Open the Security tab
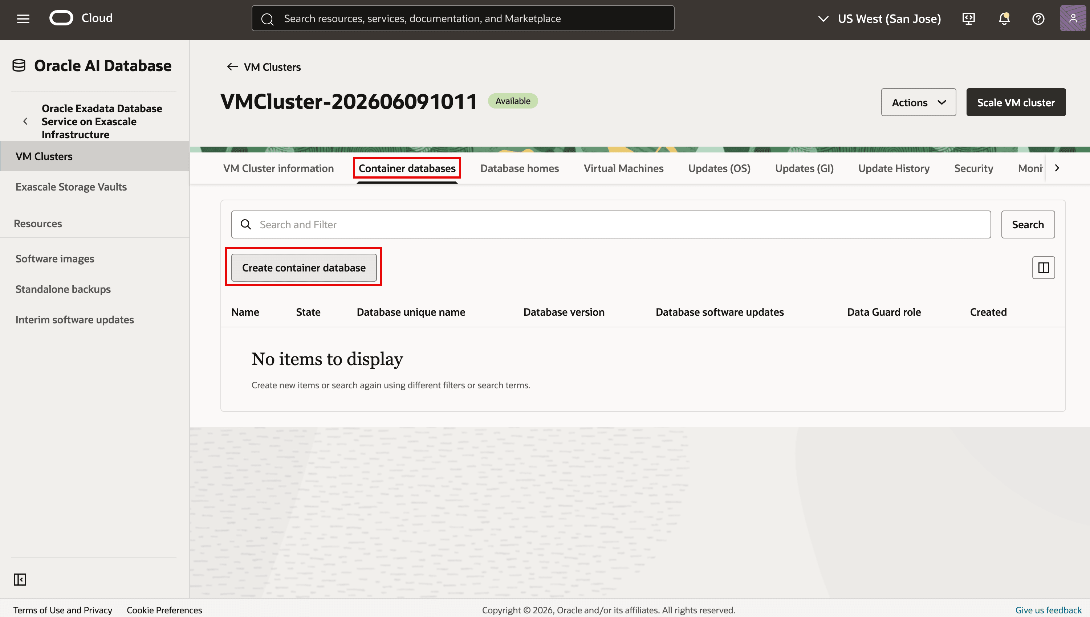The width and height of the screenshot is (1090, 617). (973, 168)
